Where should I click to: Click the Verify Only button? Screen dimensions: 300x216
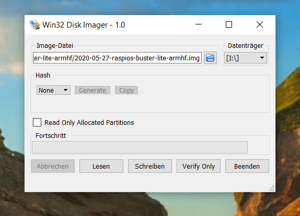click(199, 166)
